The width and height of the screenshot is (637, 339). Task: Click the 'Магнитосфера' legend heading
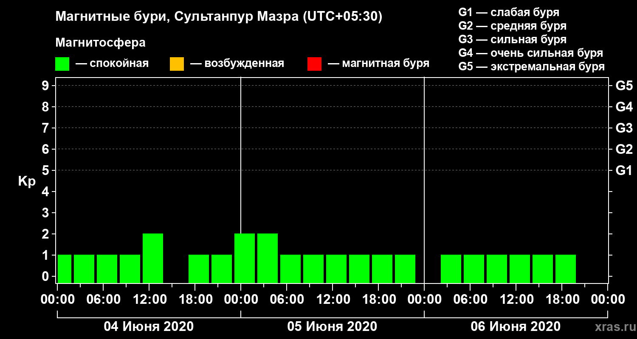tap(100, 42)
